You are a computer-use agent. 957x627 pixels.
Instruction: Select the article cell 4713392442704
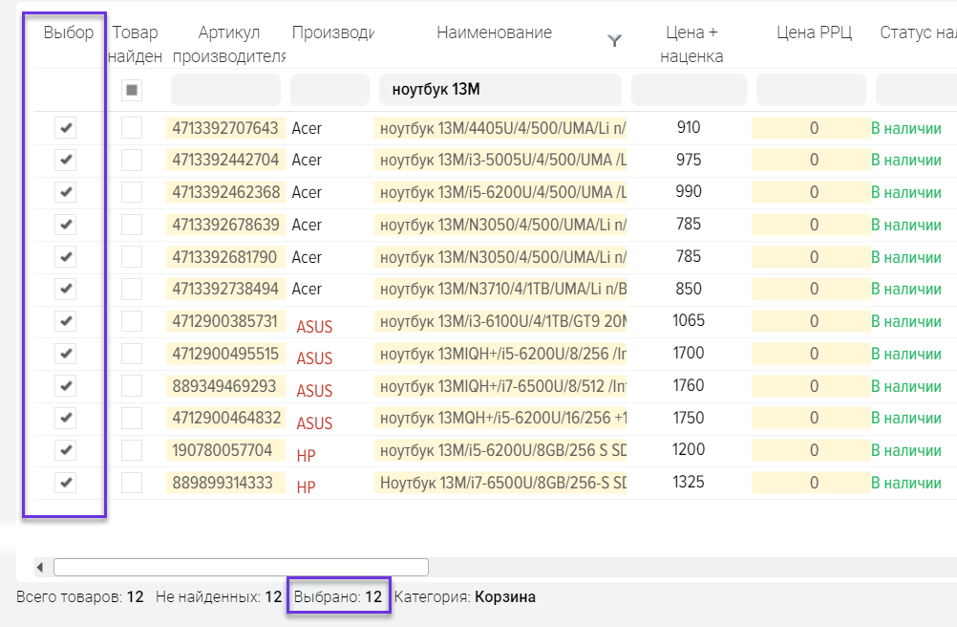[225, 160]
